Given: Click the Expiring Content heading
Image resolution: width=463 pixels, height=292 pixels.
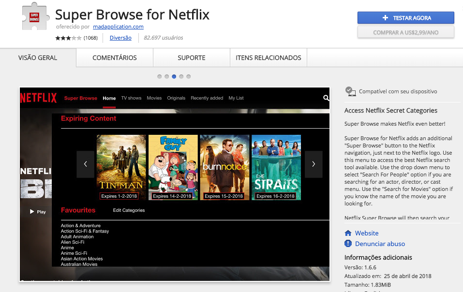Looking at the screenshot, I should [x=89, y=118].
